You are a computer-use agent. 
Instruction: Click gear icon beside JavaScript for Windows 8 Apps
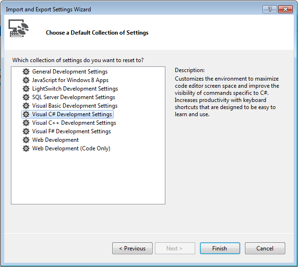(x=26, y=80)
